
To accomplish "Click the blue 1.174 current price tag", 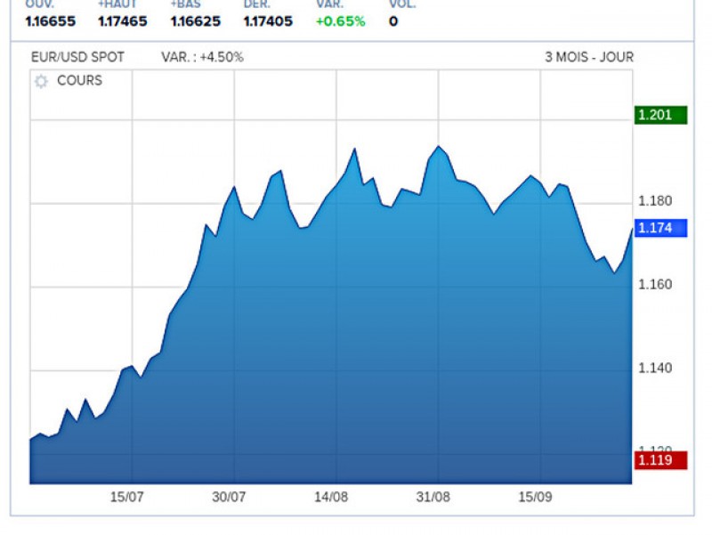I will [x=660, y=228].
